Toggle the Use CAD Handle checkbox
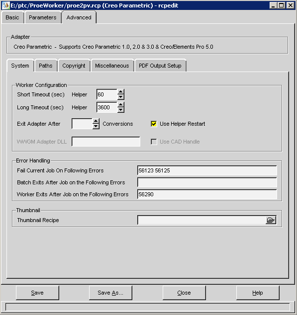297x315 pixels. [x=154, y=142]
